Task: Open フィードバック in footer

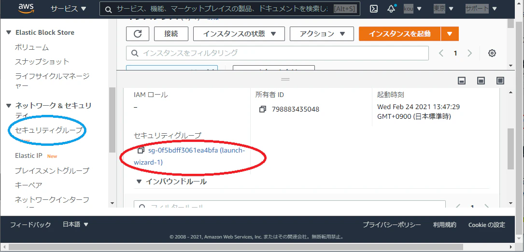Action: coord(30,224)
